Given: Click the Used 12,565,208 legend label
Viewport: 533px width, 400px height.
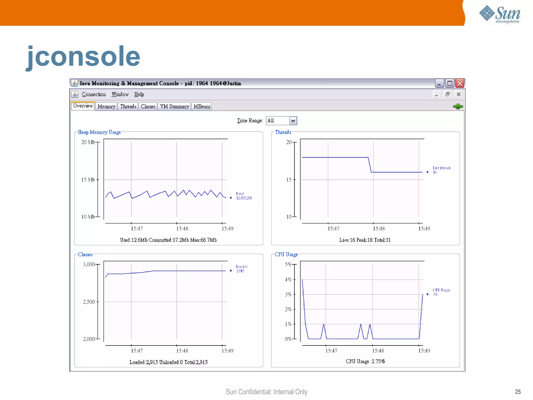Looking at the screenshot, I should click(244, 196).
